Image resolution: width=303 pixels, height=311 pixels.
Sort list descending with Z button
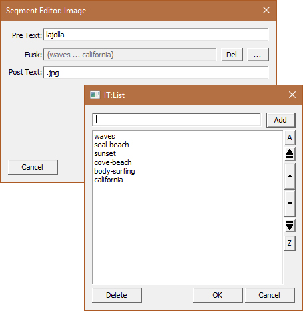[x=290, y=243]
